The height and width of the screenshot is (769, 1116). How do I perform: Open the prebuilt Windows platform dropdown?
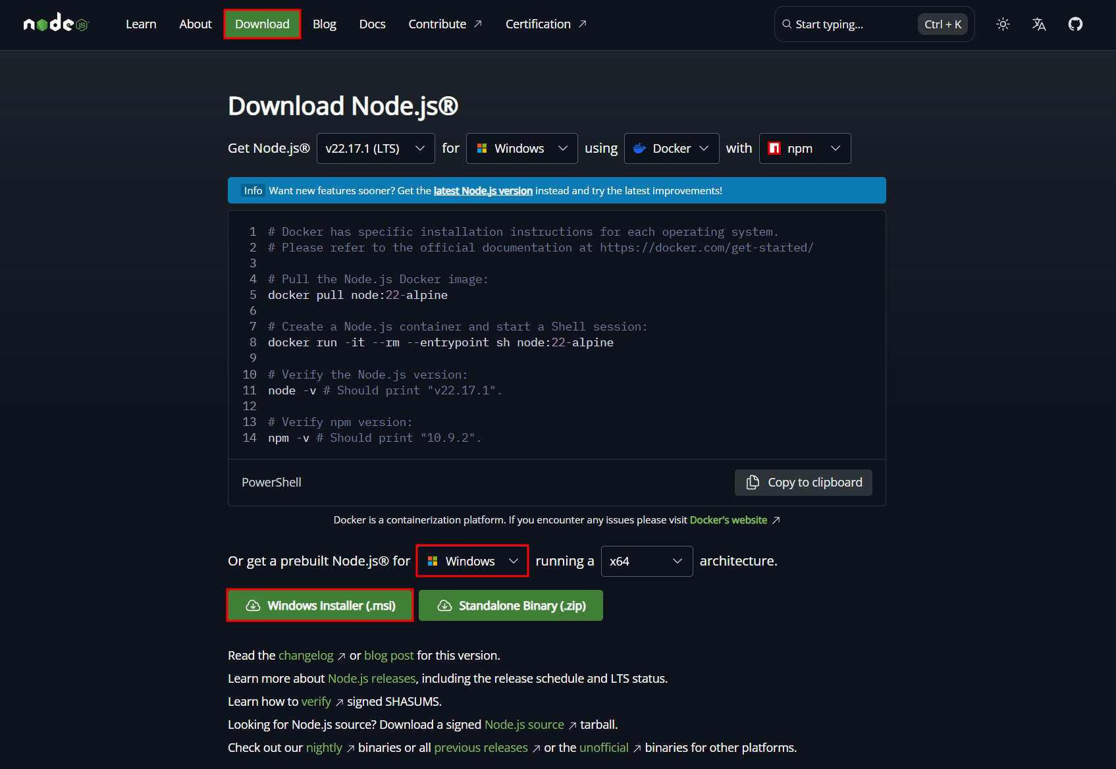coord(471,561)
